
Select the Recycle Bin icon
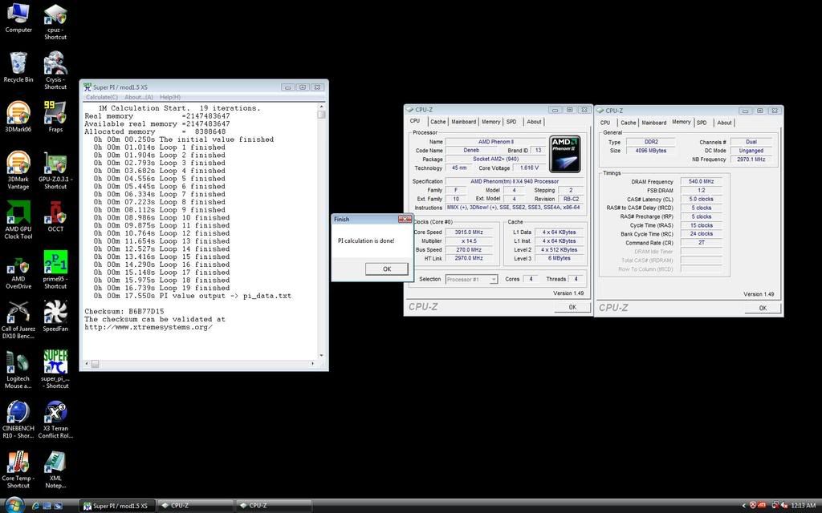[18, 67]
